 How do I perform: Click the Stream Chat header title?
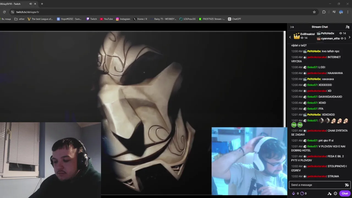320,27
